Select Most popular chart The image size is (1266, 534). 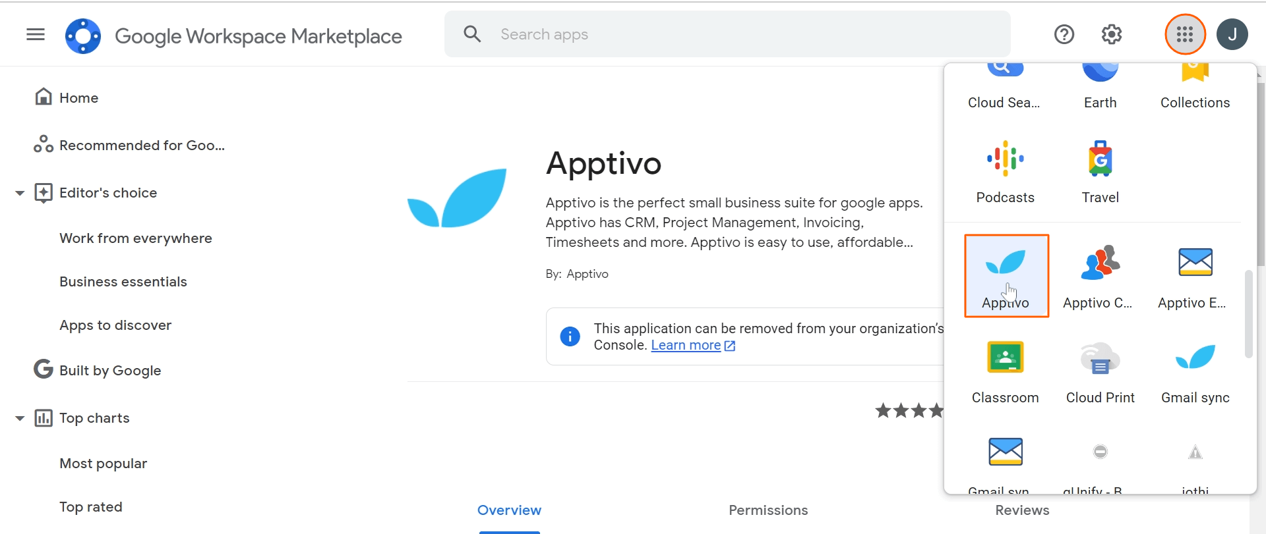(103, 464)
